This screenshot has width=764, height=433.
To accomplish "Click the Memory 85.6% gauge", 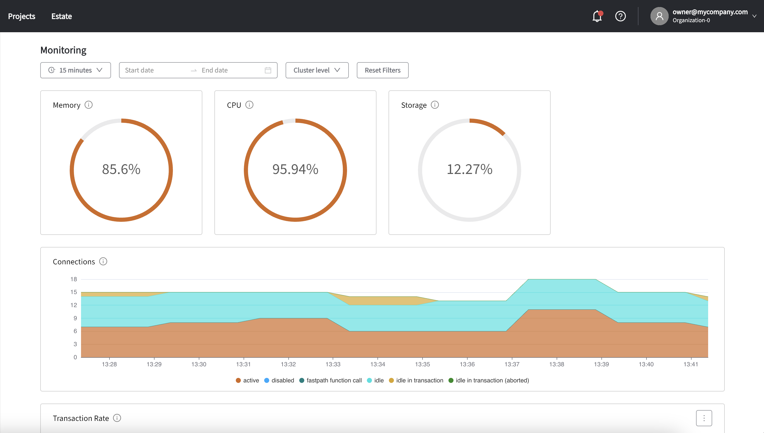I will (x=121, y=170).
